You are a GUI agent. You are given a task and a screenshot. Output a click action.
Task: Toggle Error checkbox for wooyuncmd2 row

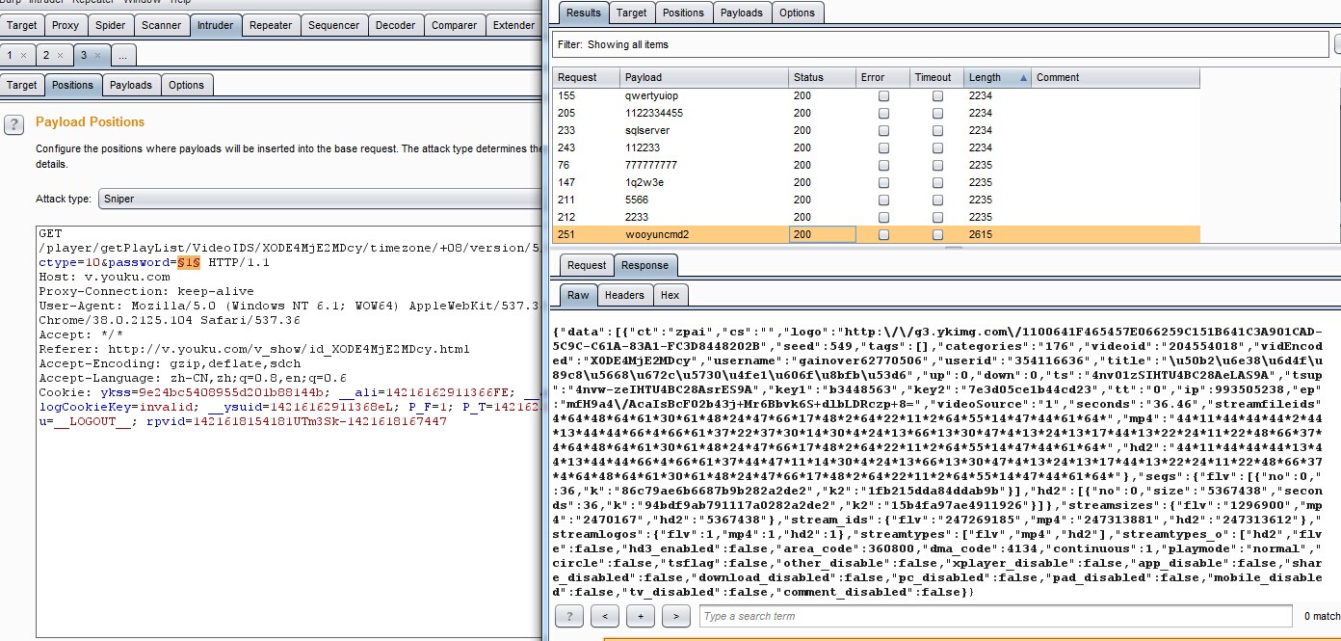pyautogui.click(x=883, y=235)
